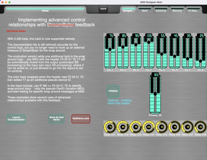
Task: Click the Red Heron Music label
Action: (16, 31)
